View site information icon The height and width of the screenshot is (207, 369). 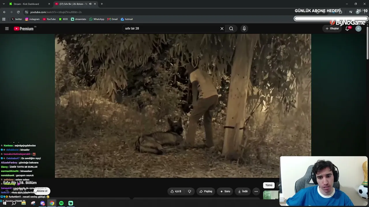coord(27,12)
